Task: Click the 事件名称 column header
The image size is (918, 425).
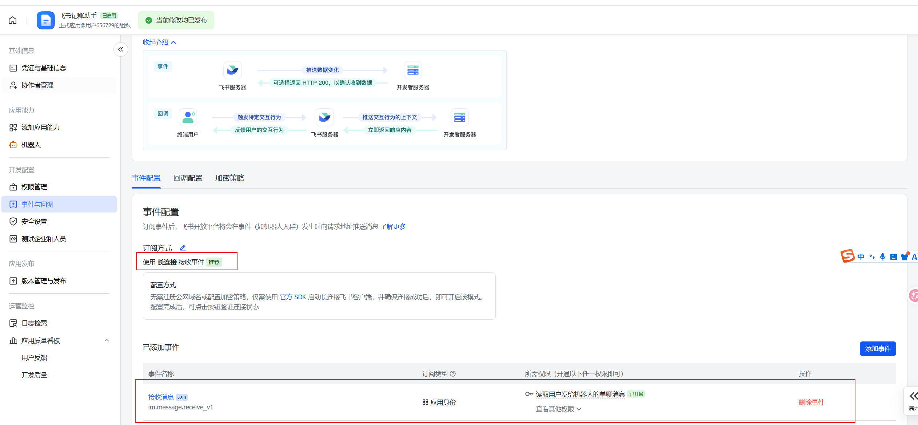Action: click(161, 374)
